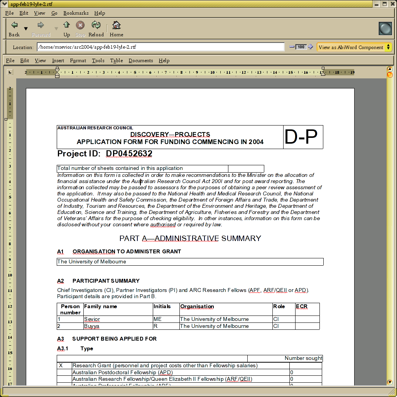Click the zoom in plus icon
Screen dimensions: 397x397
(310, 47)
